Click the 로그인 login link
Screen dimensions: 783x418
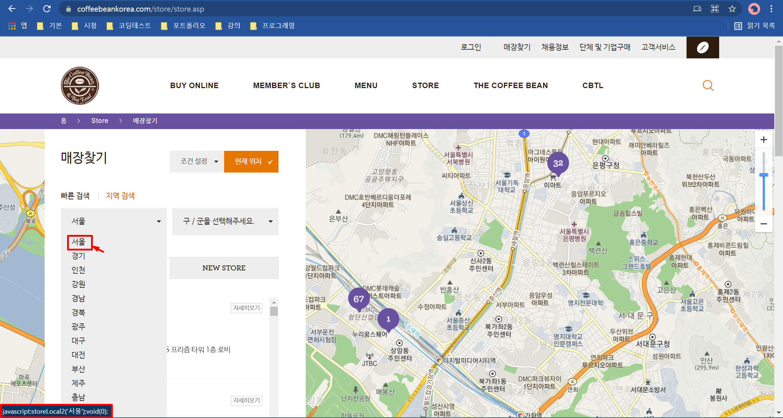tap(470, 47)
